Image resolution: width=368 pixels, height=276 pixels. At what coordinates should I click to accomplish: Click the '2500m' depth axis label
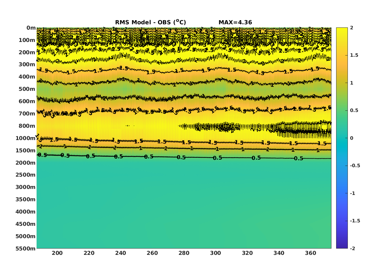coord(25,175)
